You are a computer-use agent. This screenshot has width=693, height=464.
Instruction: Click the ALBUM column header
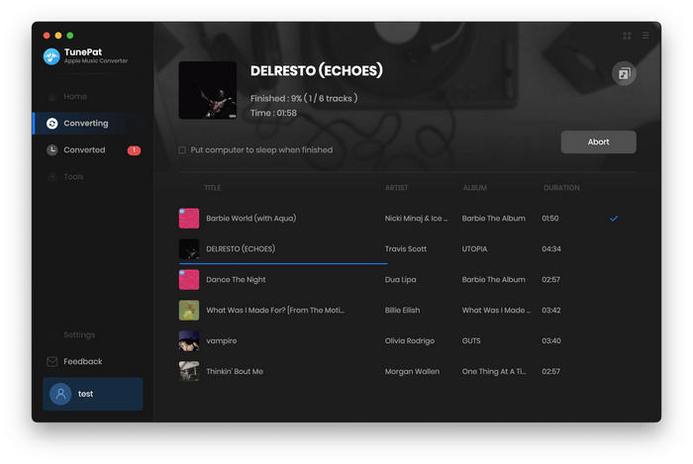474,188
